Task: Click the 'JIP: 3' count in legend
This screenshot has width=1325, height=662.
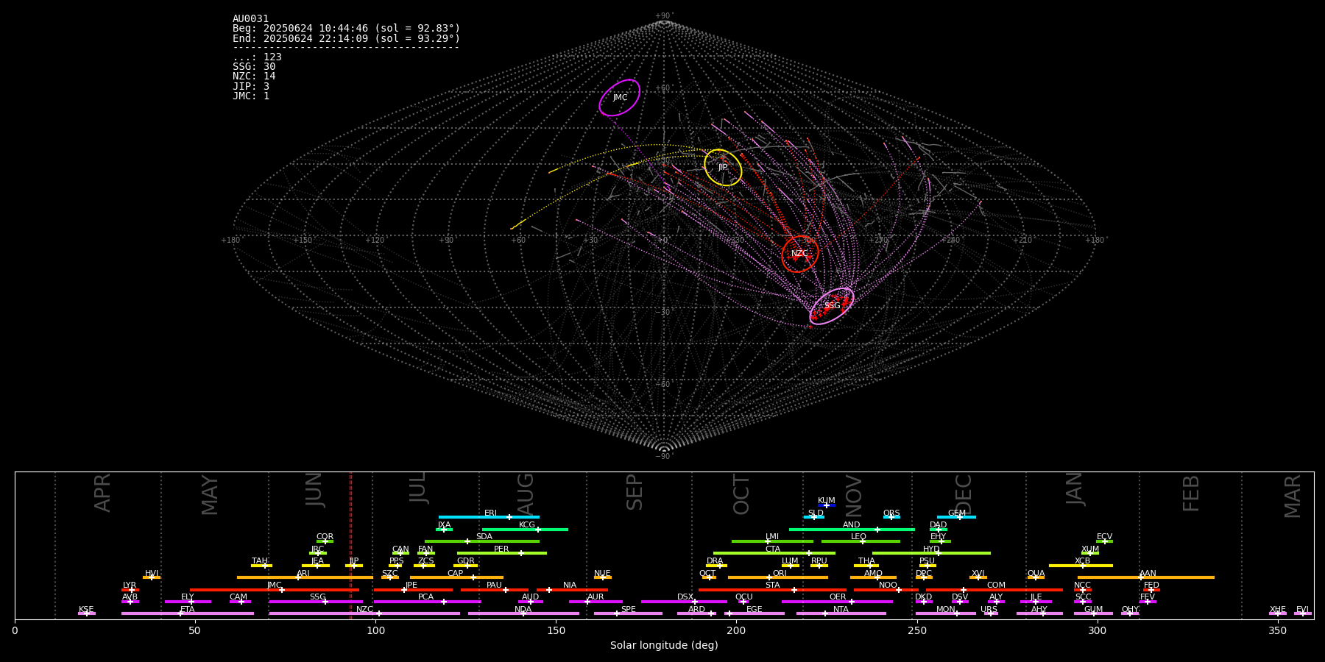Action: (x=251, y=87)
